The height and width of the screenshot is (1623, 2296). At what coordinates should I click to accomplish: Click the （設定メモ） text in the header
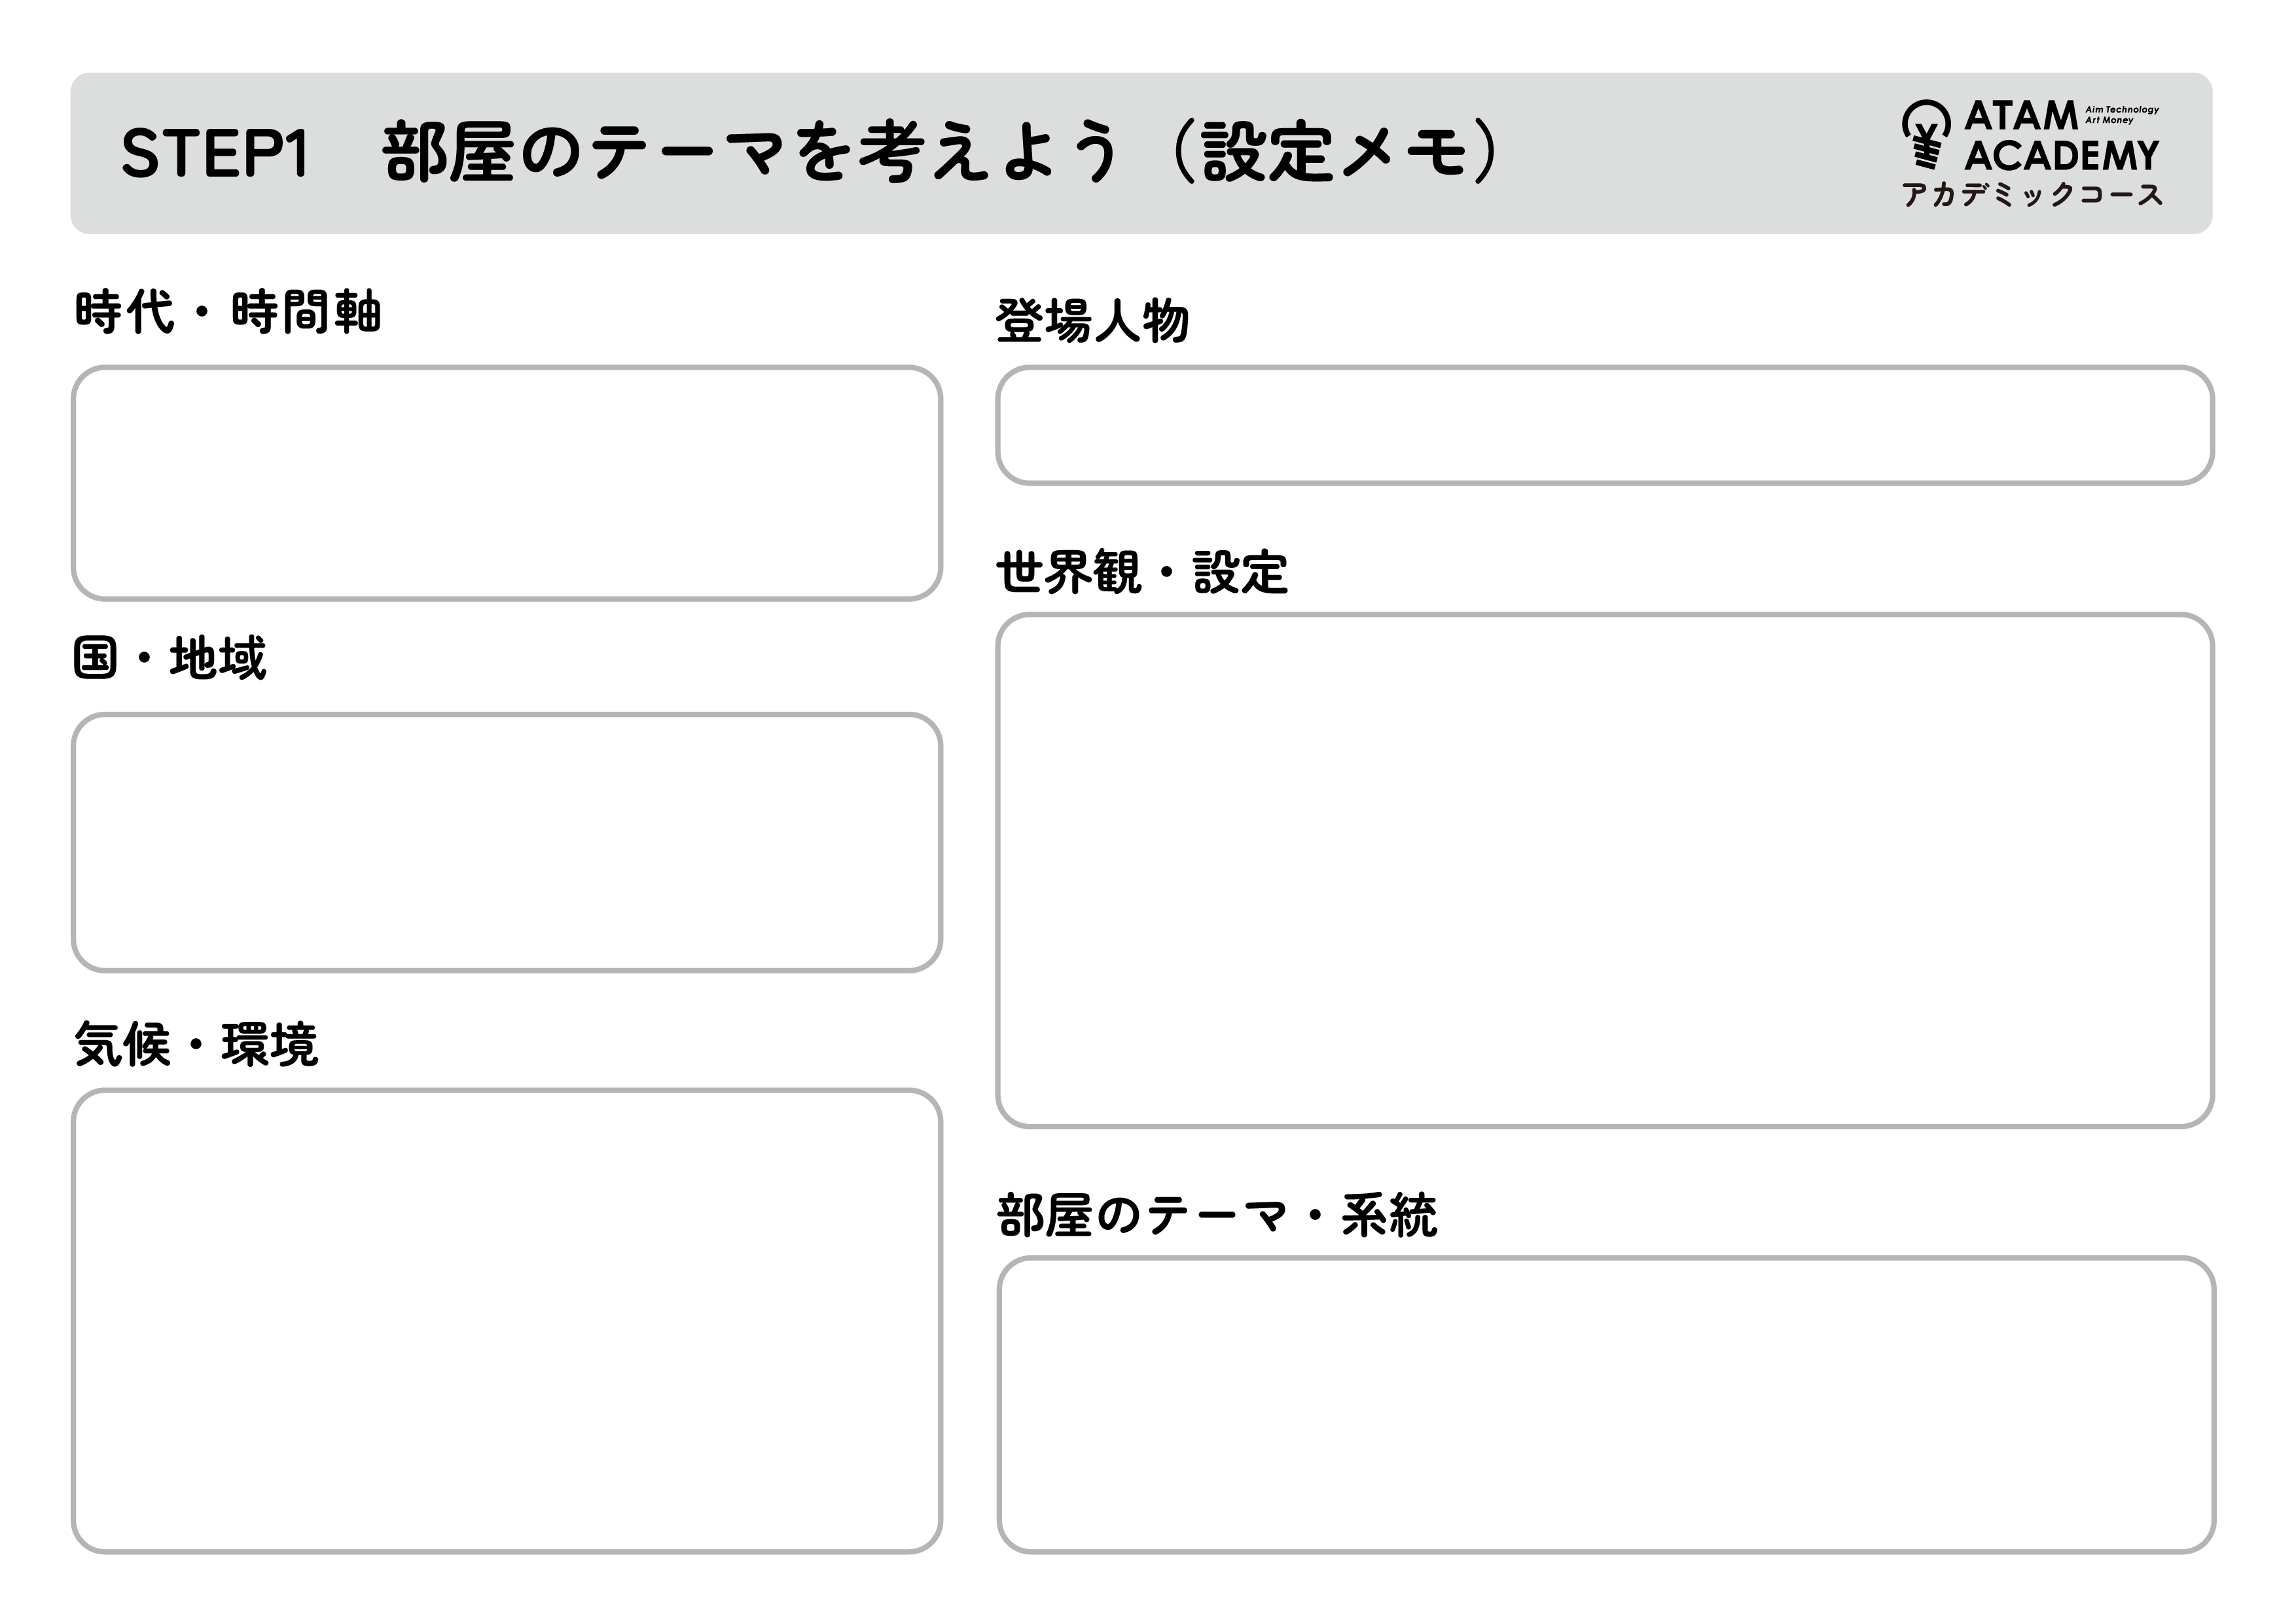(x=1335, y=153)
